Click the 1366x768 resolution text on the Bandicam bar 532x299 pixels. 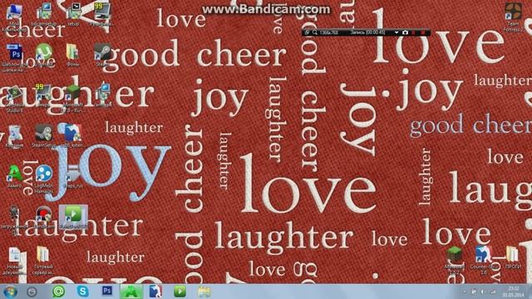[329, 32]
